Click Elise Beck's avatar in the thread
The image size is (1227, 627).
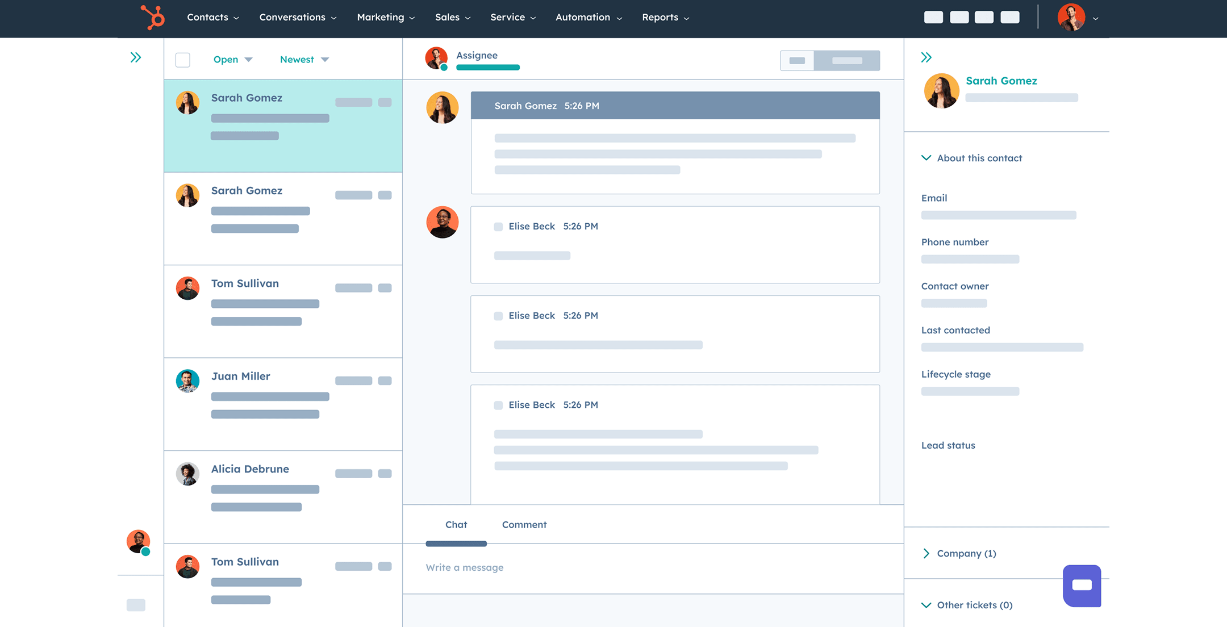point(442,222)
